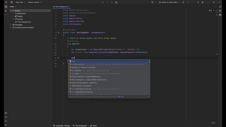This screenshot has width=226, height=127.
Task: Open the completion popup options dots
Action: point(148,97)
